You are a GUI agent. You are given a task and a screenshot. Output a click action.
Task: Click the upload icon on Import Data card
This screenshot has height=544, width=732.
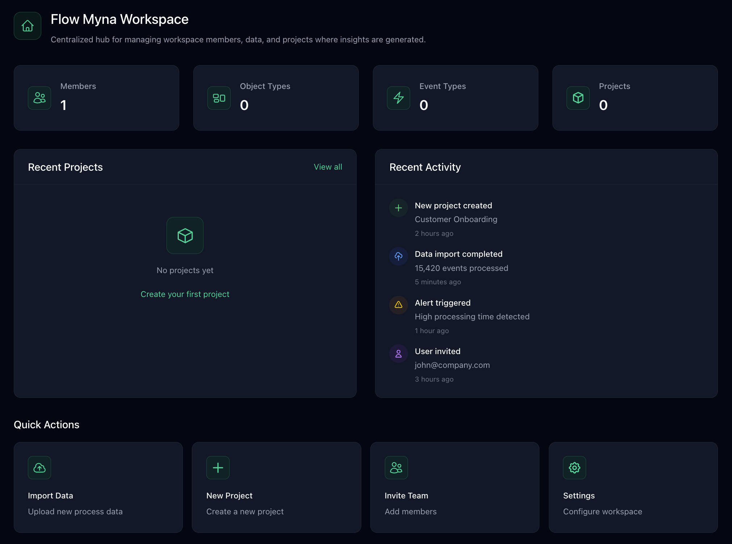[x=39, y=467]
